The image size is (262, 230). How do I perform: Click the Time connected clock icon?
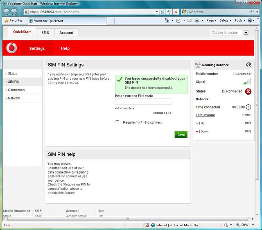tap(248, 107)
